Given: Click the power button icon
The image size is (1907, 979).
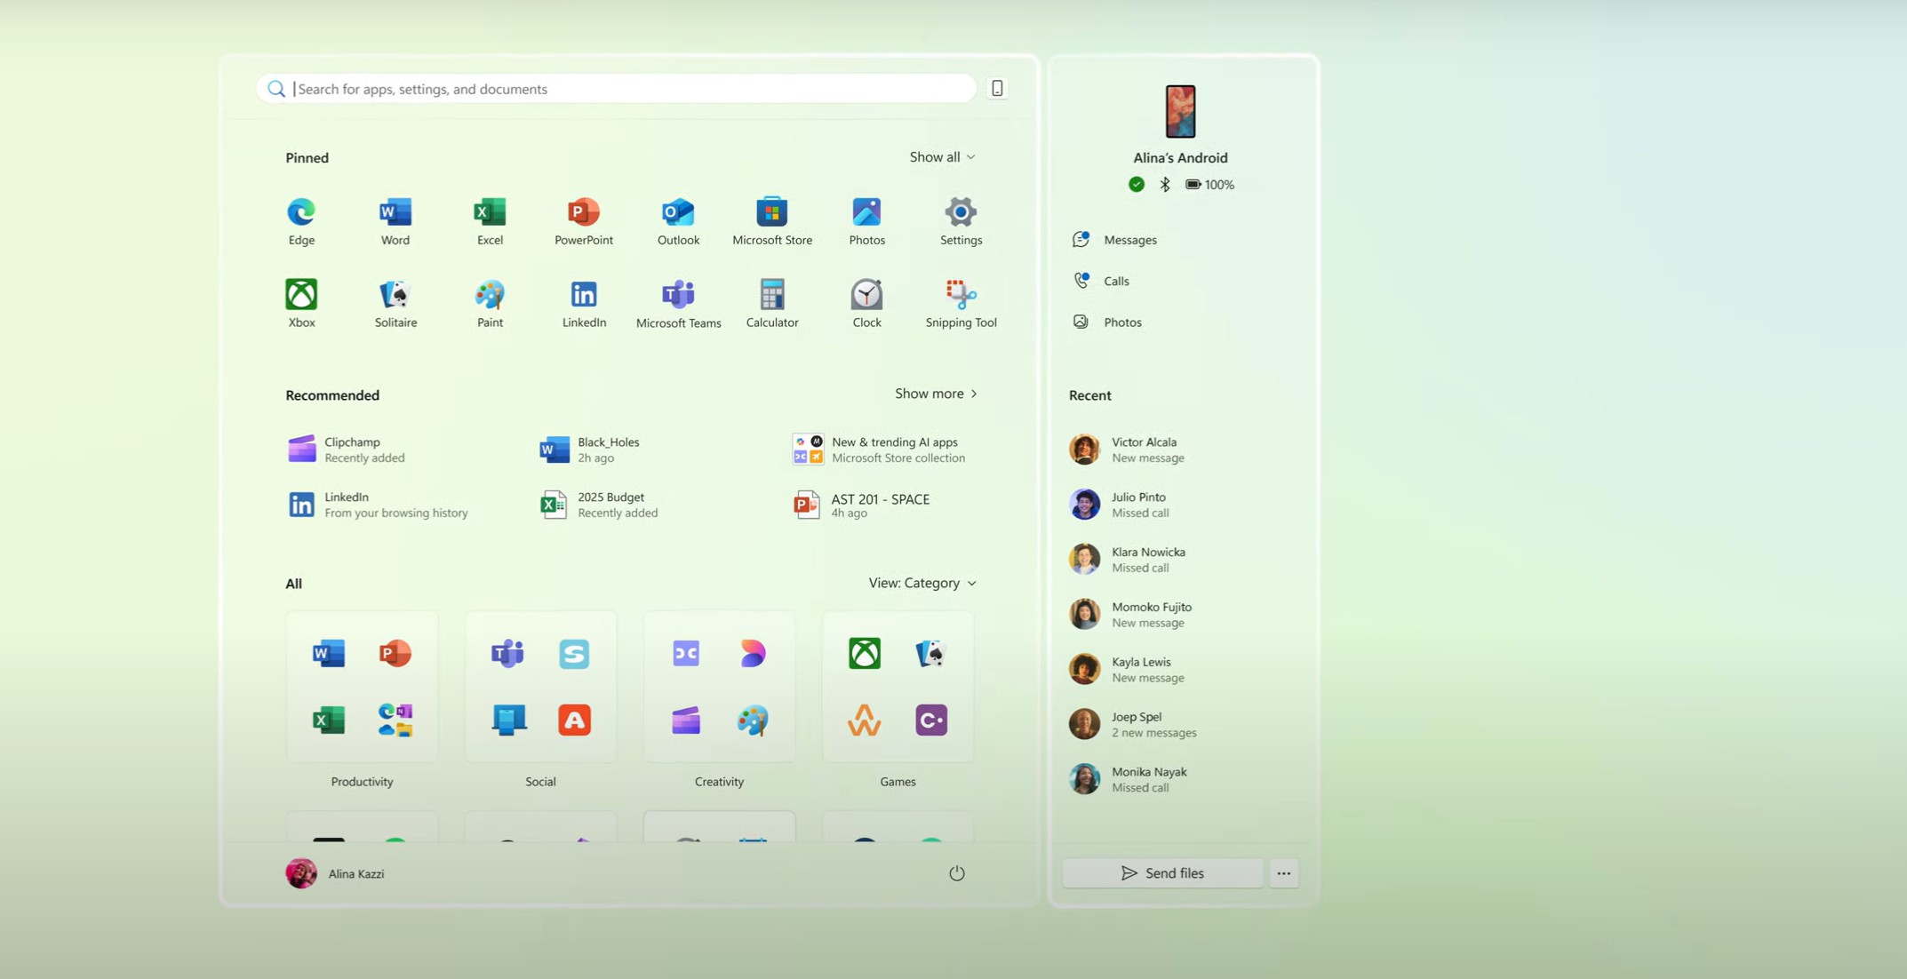Looking at the screenshot, I should click(956, 873).
